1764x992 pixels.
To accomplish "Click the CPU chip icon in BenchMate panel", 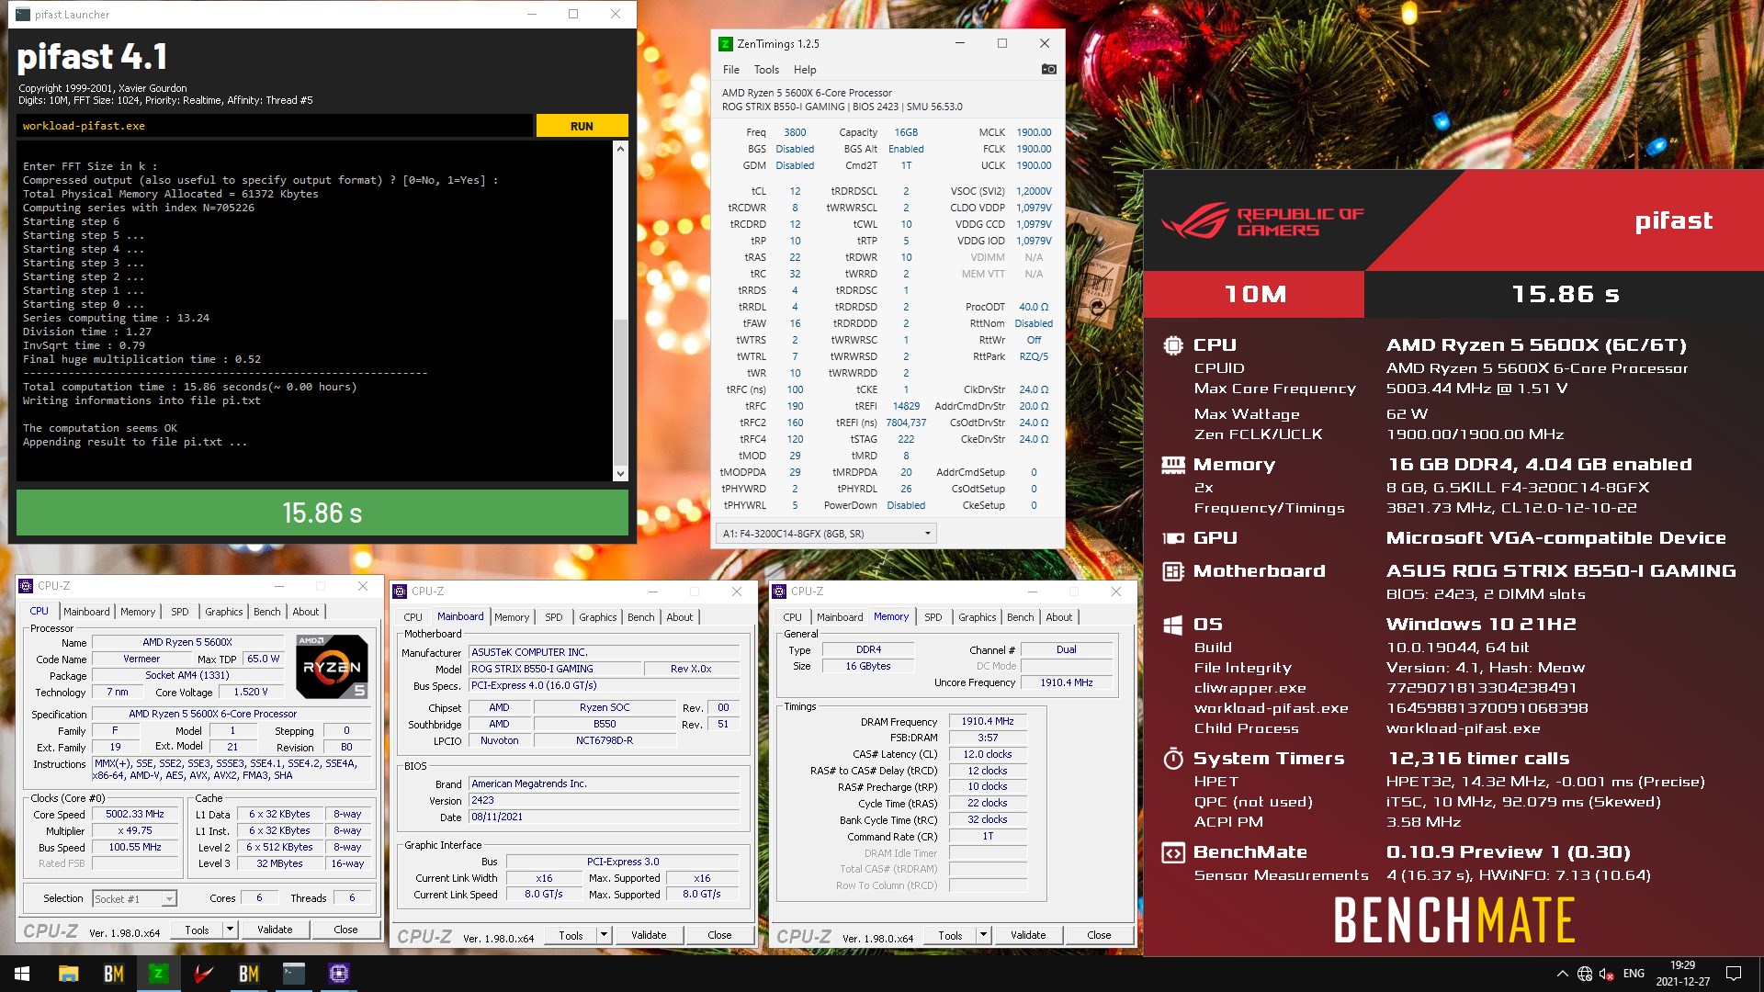I will 1172,345.
